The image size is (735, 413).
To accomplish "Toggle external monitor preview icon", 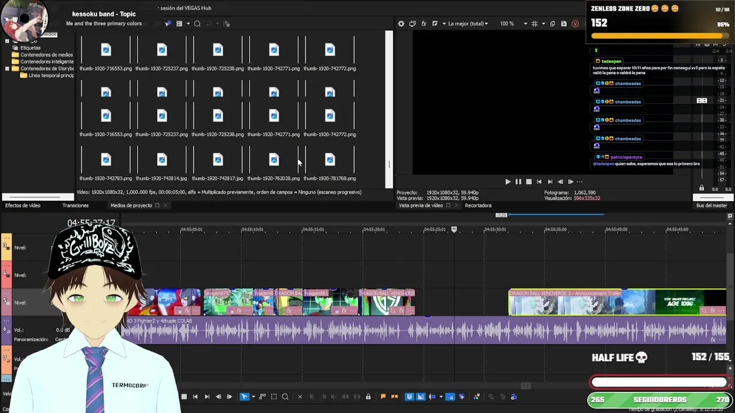I will pyautogui.click(x=412, y=24).
